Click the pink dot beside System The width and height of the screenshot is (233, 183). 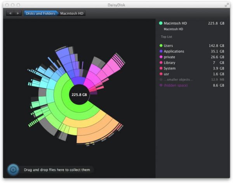click(161, 68)
